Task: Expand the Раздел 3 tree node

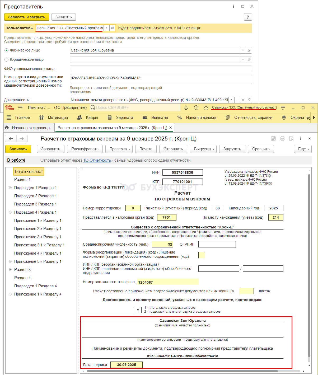Action: 10,270
